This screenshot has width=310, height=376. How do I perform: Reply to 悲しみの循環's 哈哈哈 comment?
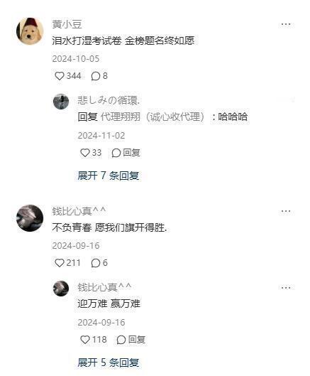[x=126, y=153]
